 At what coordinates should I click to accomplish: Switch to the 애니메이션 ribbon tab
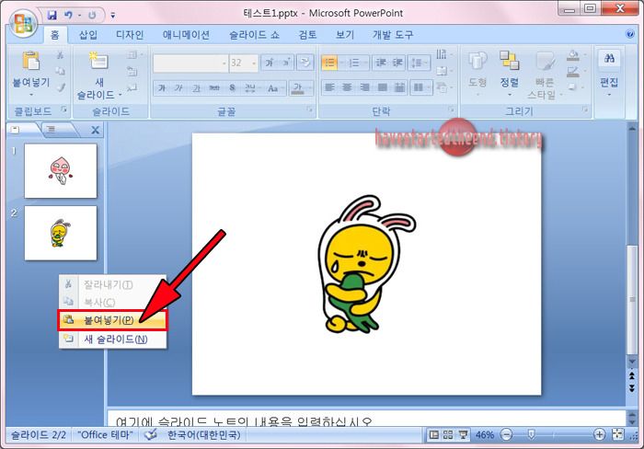(x=186, y=35)
